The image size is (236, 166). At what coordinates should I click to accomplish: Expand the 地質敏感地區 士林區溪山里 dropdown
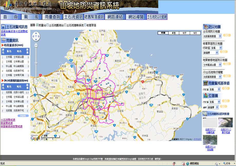pos(212,65)
